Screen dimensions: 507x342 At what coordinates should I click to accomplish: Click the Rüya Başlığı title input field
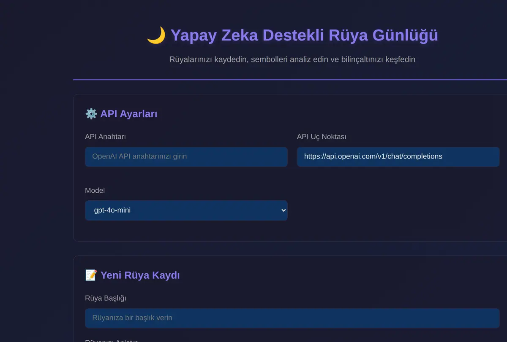pos(292,318)
